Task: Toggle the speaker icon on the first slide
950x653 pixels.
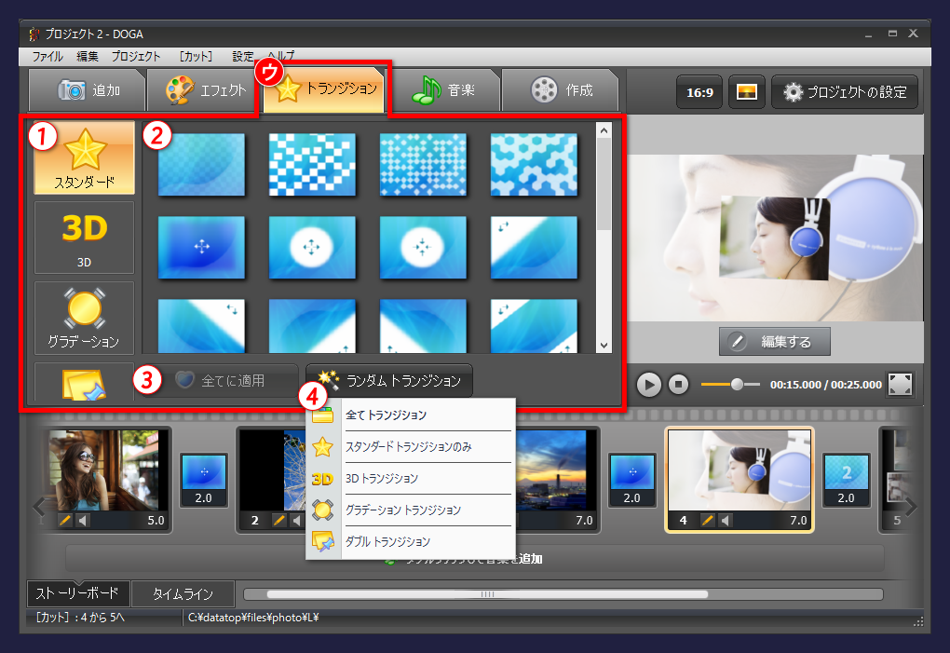Action: pos(81,520)
